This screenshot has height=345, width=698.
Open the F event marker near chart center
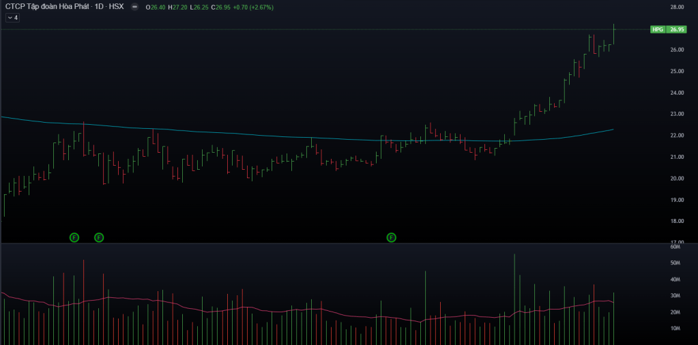[x=392, y=237]
